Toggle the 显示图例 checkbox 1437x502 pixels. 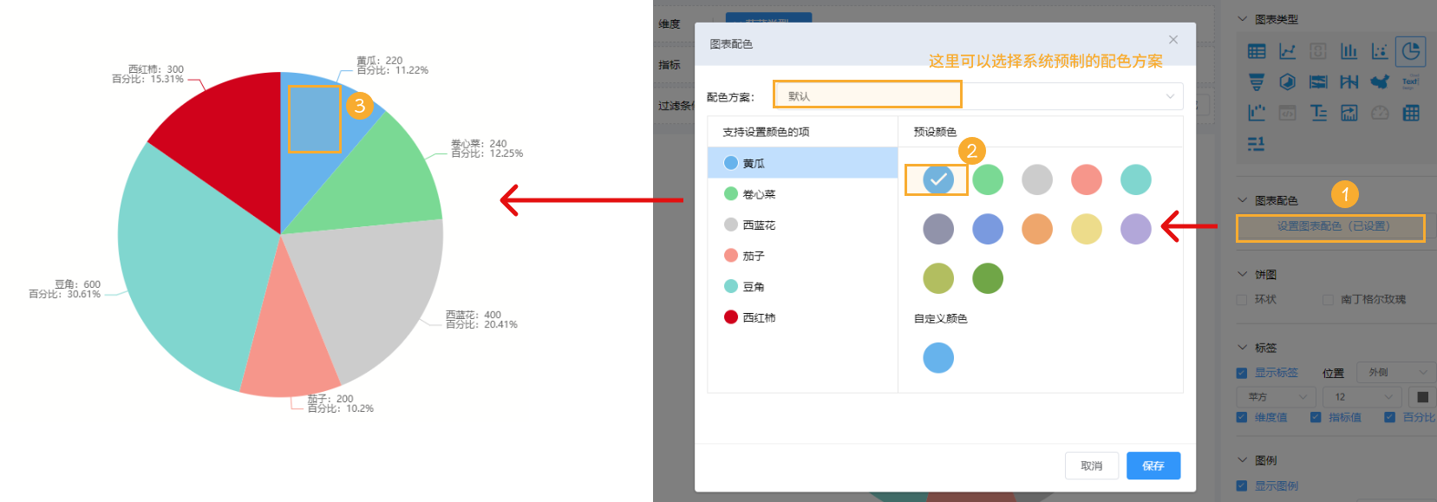1241,486
